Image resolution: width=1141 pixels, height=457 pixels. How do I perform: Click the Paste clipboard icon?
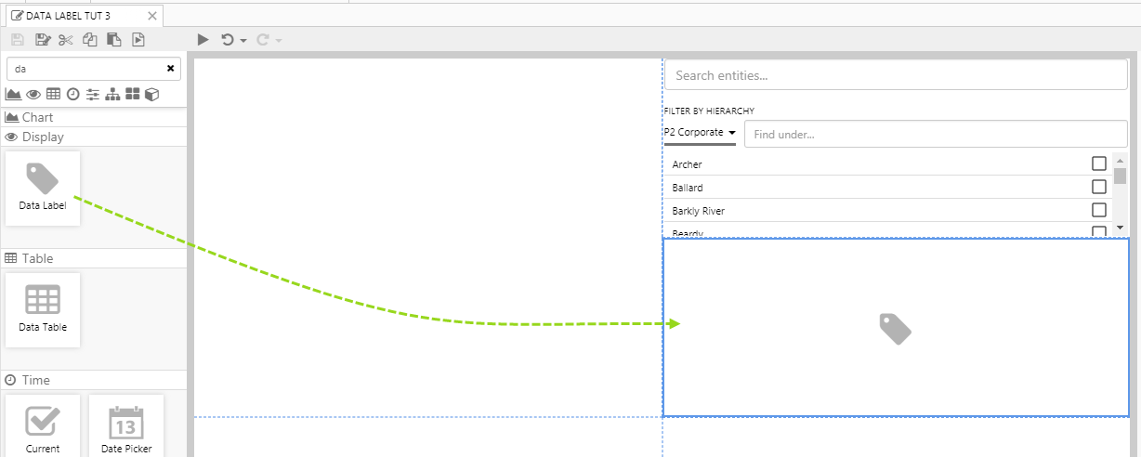pos(114,39)
